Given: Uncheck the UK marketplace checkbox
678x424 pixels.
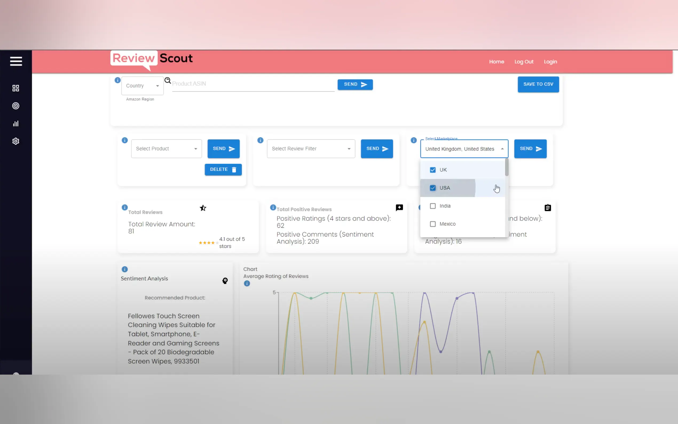Looking at the screenshot, I should 433,170.
